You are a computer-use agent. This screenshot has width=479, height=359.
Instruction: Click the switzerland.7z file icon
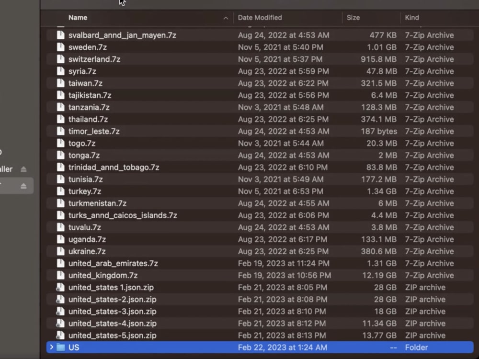tap(61, 59)
